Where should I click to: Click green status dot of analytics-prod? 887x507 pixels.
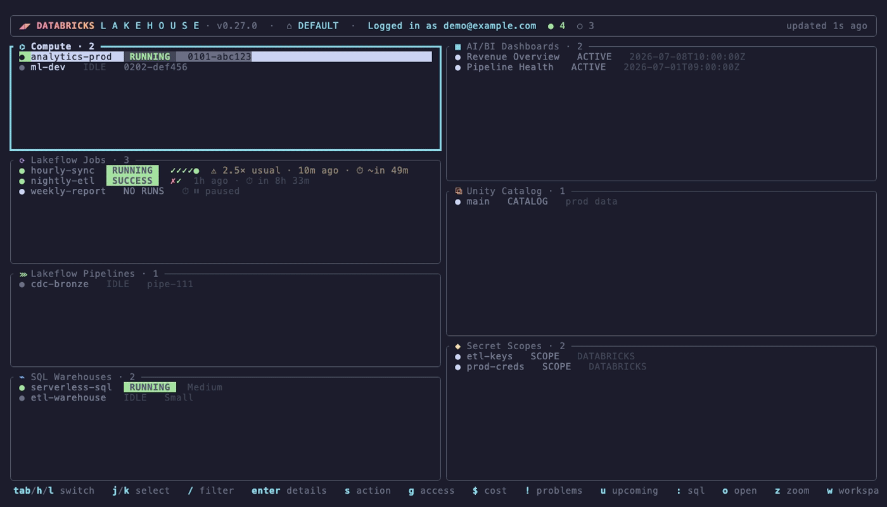(22, 57)
